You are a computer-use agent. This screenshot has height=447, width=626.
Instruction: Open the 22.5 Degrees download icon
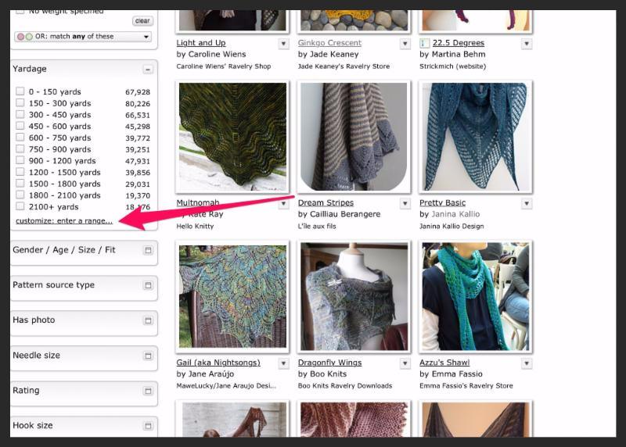(x=424, y=43)
